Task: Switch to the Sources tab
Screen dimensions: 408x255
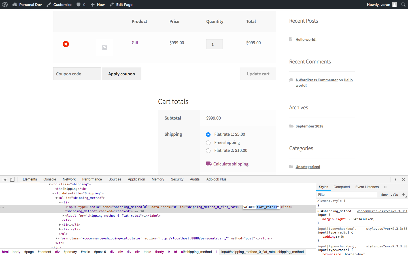Action: [115, 179]
